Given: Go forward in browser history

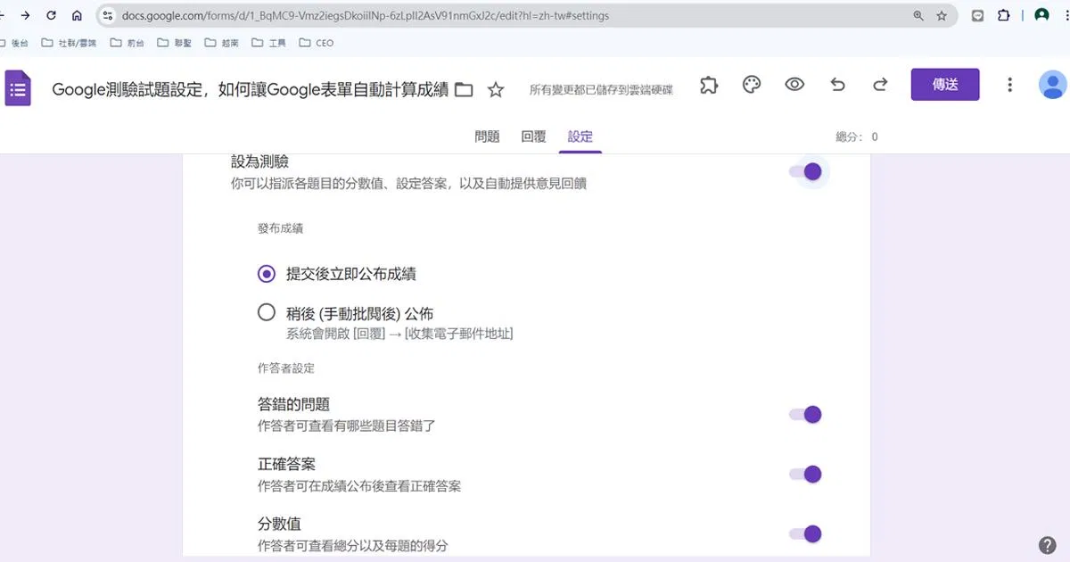Looking at the screenshot, I should [24, 15].
